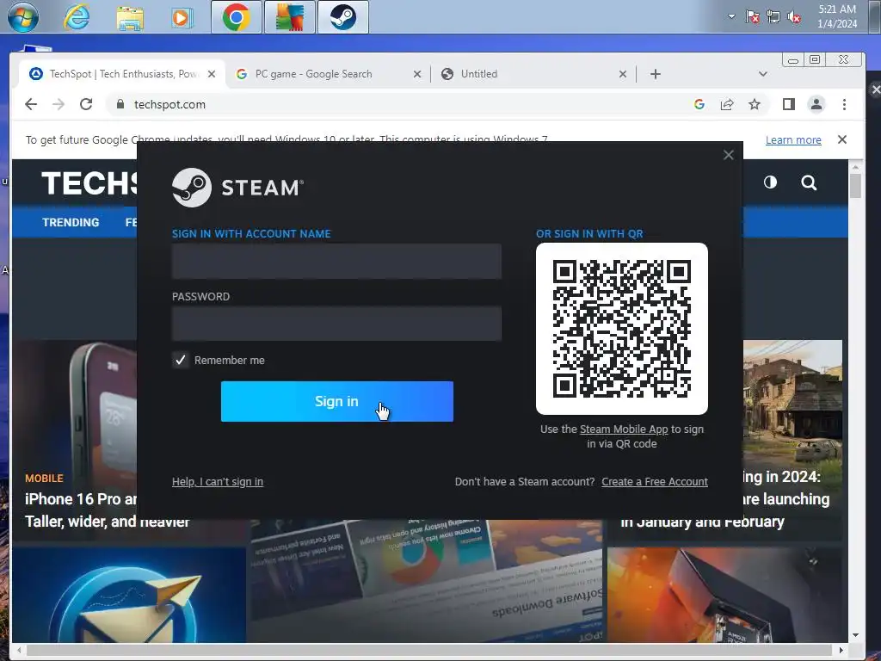Open Learn more link in update notice
881x661 pixels.
pyautogui.click(x=793, y=140)
